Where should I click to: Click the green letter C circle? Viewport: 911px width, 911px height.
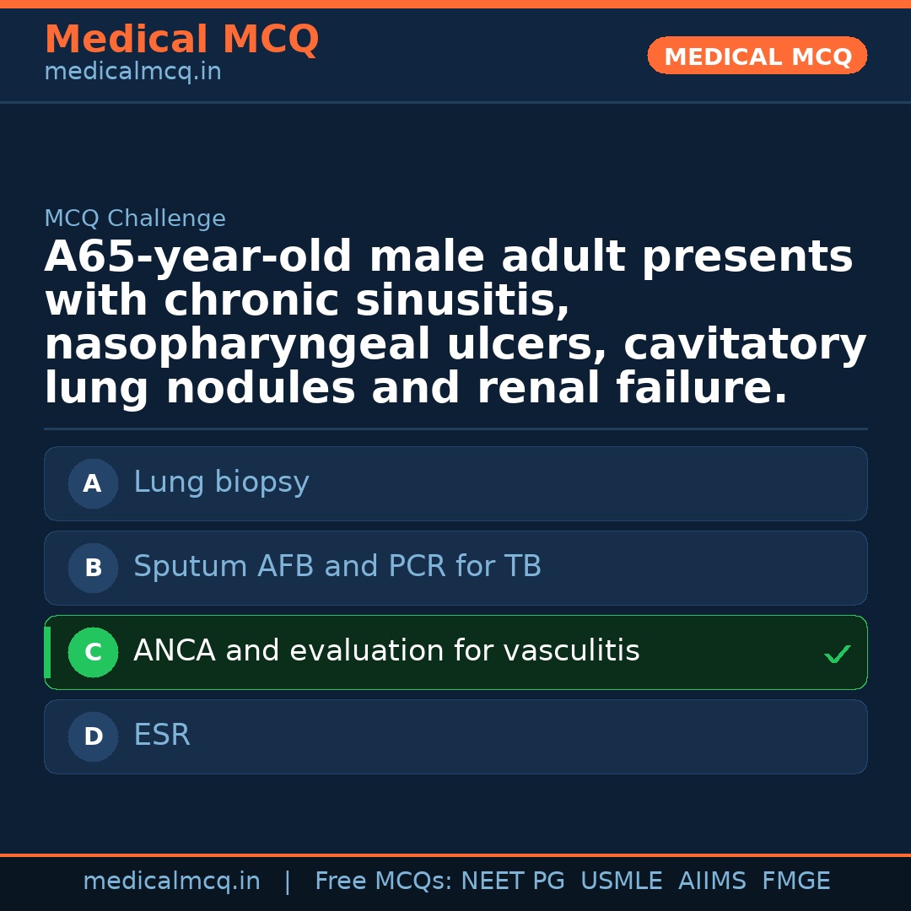(x=93, y=652)
